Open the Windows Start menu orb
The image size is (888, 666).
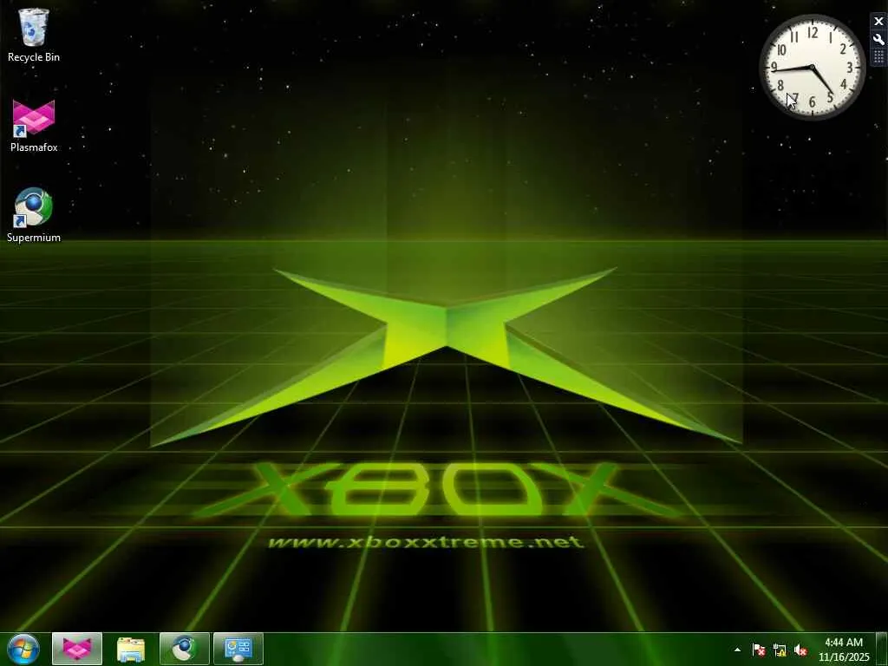(x=23, y=649)
